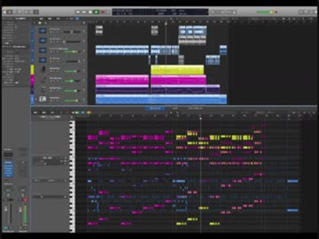Click the LCD display in control bar
This screenshot has height=239, width=319.
tap(160, 12)
